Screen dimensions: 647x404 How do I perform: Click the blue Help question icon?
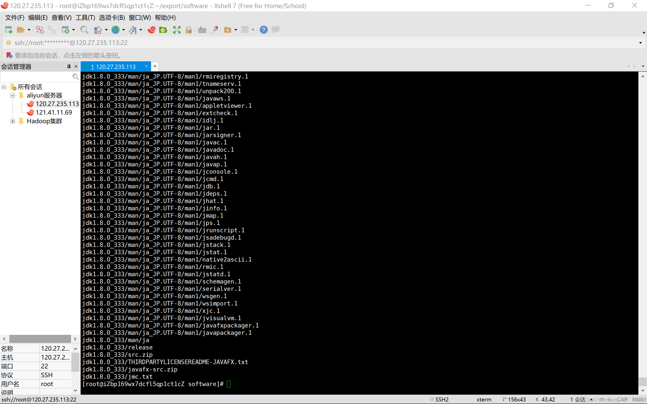pyautogui.click(x=263, y=30)
